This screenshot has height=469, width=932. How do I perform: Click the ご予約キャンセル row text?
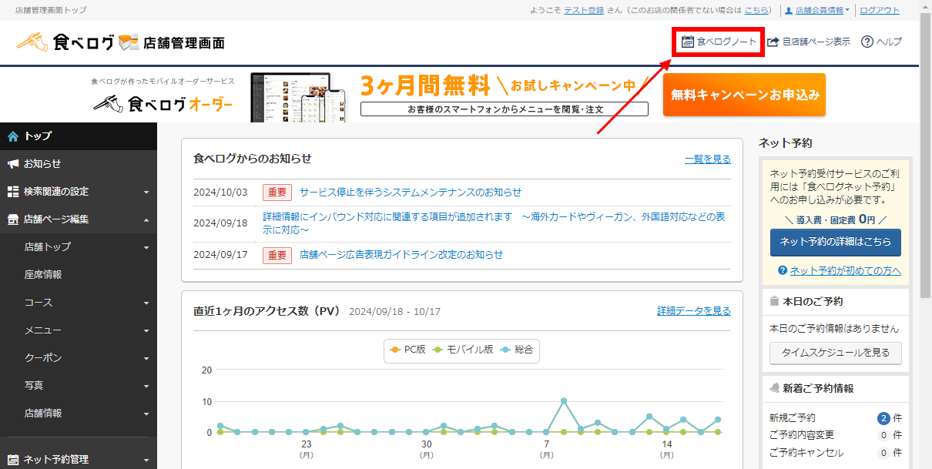(x=806, y=454)
